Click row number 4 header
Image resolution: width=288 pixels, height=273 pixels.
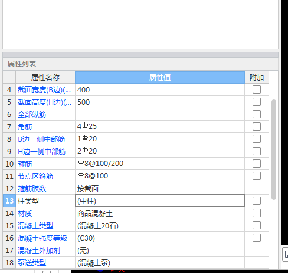(x=9, y=89)
